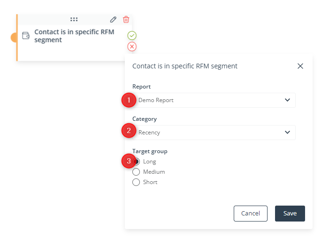Click the pencil edit icon on node
This screenshot has width=329, height=244.
(x=113, y=20)
